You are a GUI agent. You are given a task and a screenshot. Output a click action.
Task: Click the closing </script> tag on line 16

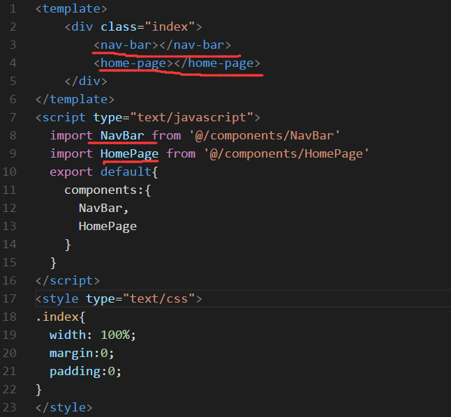click(68, 280)
